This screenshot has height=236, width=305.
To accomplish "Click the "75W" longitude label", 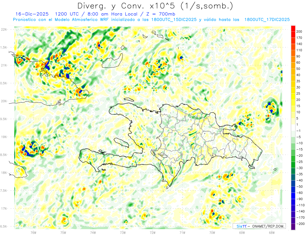I will 63,233.
